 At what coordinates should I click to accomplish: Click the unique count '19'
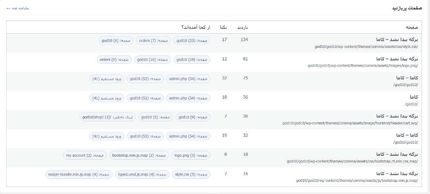225,135
